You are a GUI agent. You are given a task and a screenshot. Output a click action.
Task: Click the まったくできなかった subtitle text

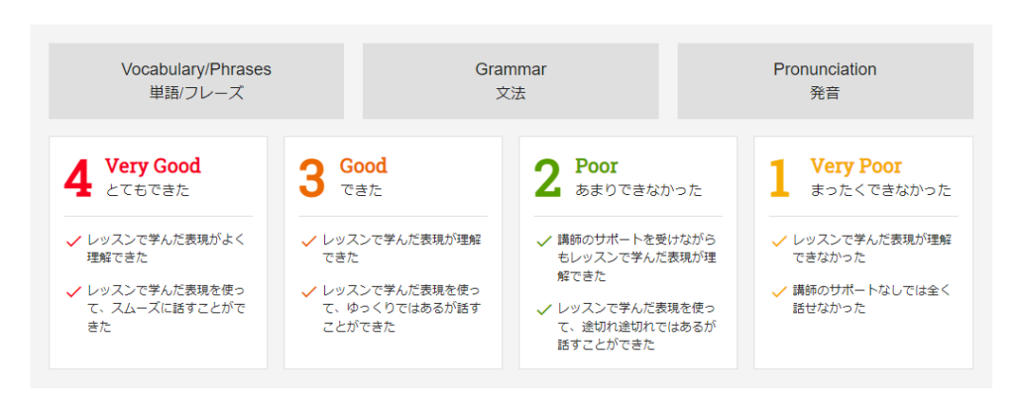[x=880, y=190]
